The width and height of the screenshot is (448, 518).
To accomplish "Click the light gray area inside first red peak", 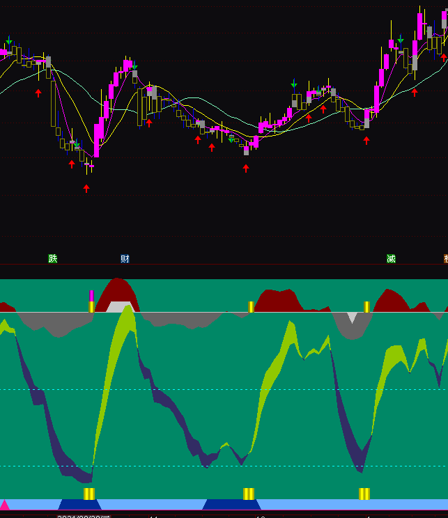I will click(x=120, y=306).
